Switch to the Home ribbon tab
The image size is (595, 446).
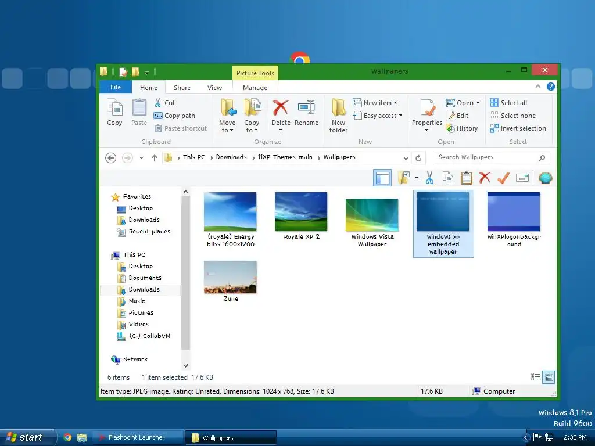pyautogui.click(x=148, y=88)
